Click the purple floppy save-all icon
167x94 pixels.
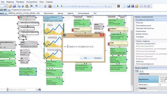pos(133,6)
